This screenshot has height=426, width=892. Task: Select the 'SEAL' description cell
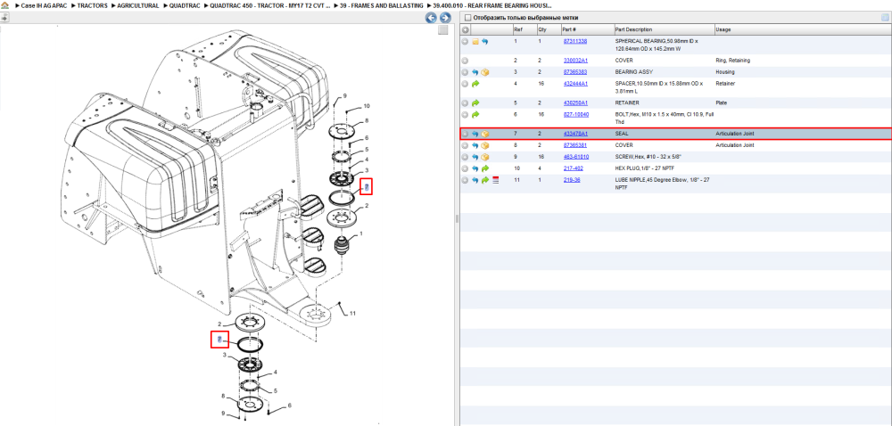pyautogui.click(x=622, y=134)
